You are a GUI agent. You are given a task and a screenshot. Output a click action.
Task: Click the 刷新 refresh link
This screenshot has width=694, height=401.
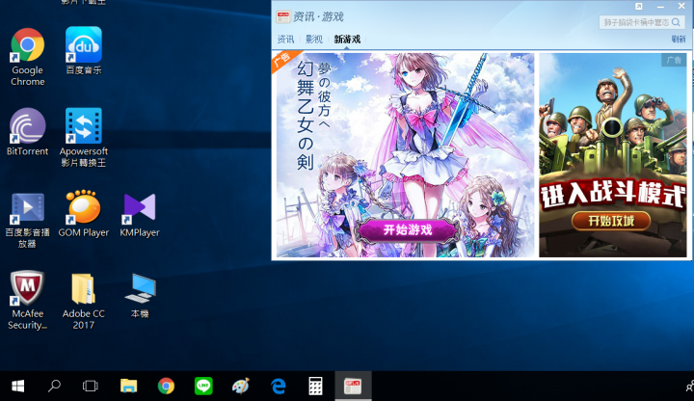tap(678, 40)
